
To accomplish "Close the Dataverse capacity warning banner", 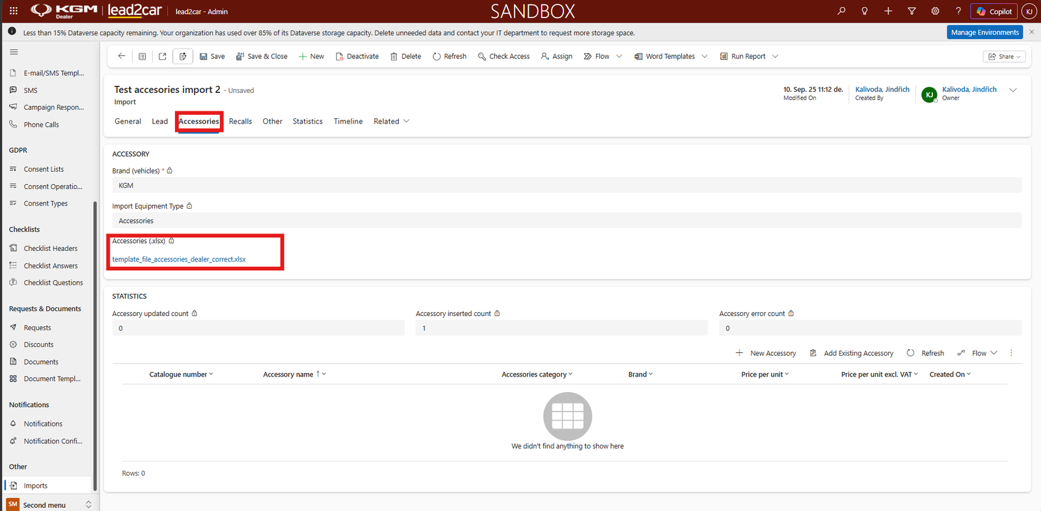I will [x=1031, y=32].
